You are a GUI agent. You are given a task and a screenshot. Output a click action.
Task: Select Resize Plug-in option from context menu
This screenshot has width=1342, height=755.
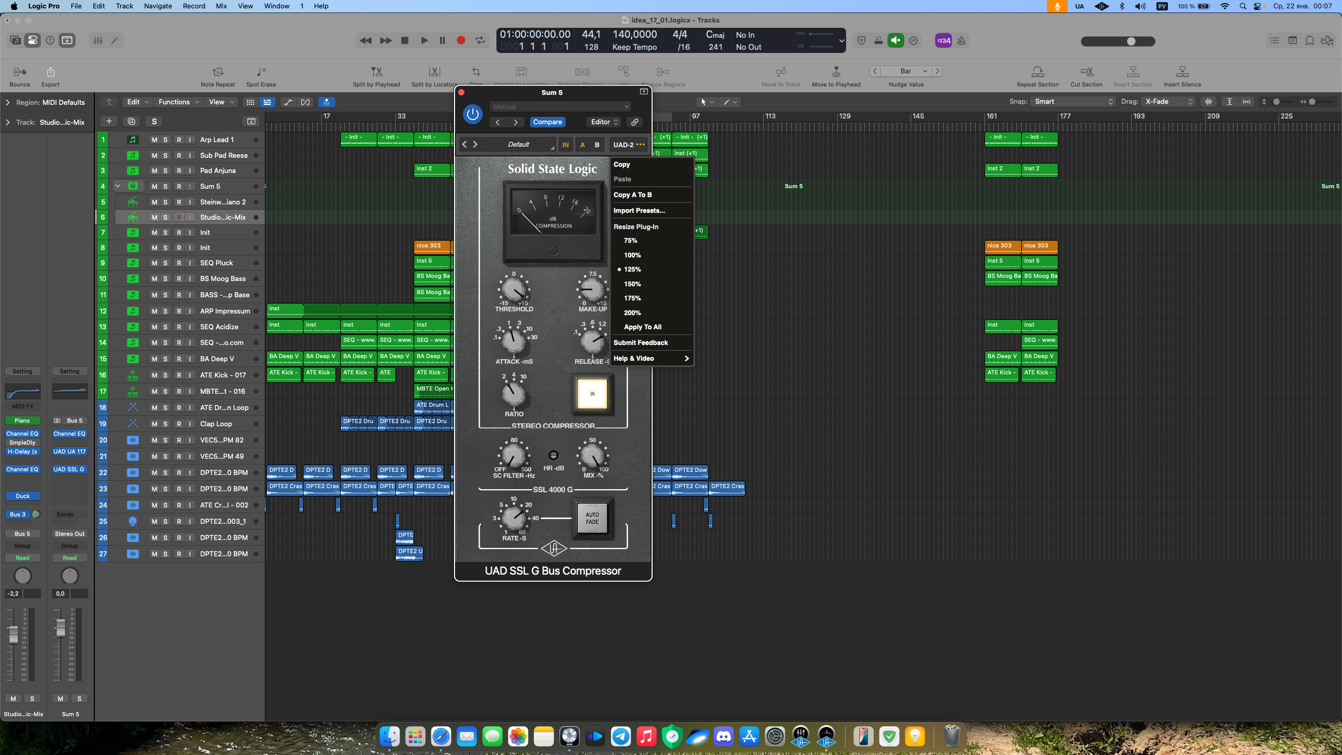tap(636, 226)
